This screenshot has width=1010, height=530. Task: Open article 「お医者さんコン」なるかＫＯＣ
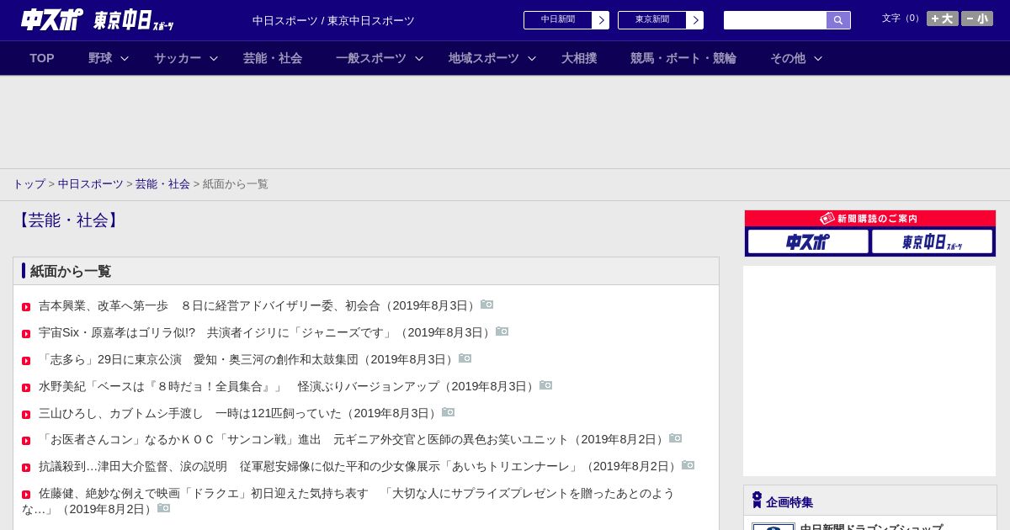353,440
